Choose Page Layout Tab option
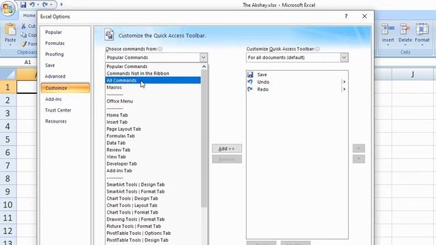This screenshot has height=245, width=436. pyautogui.click(x=153, y=129)
